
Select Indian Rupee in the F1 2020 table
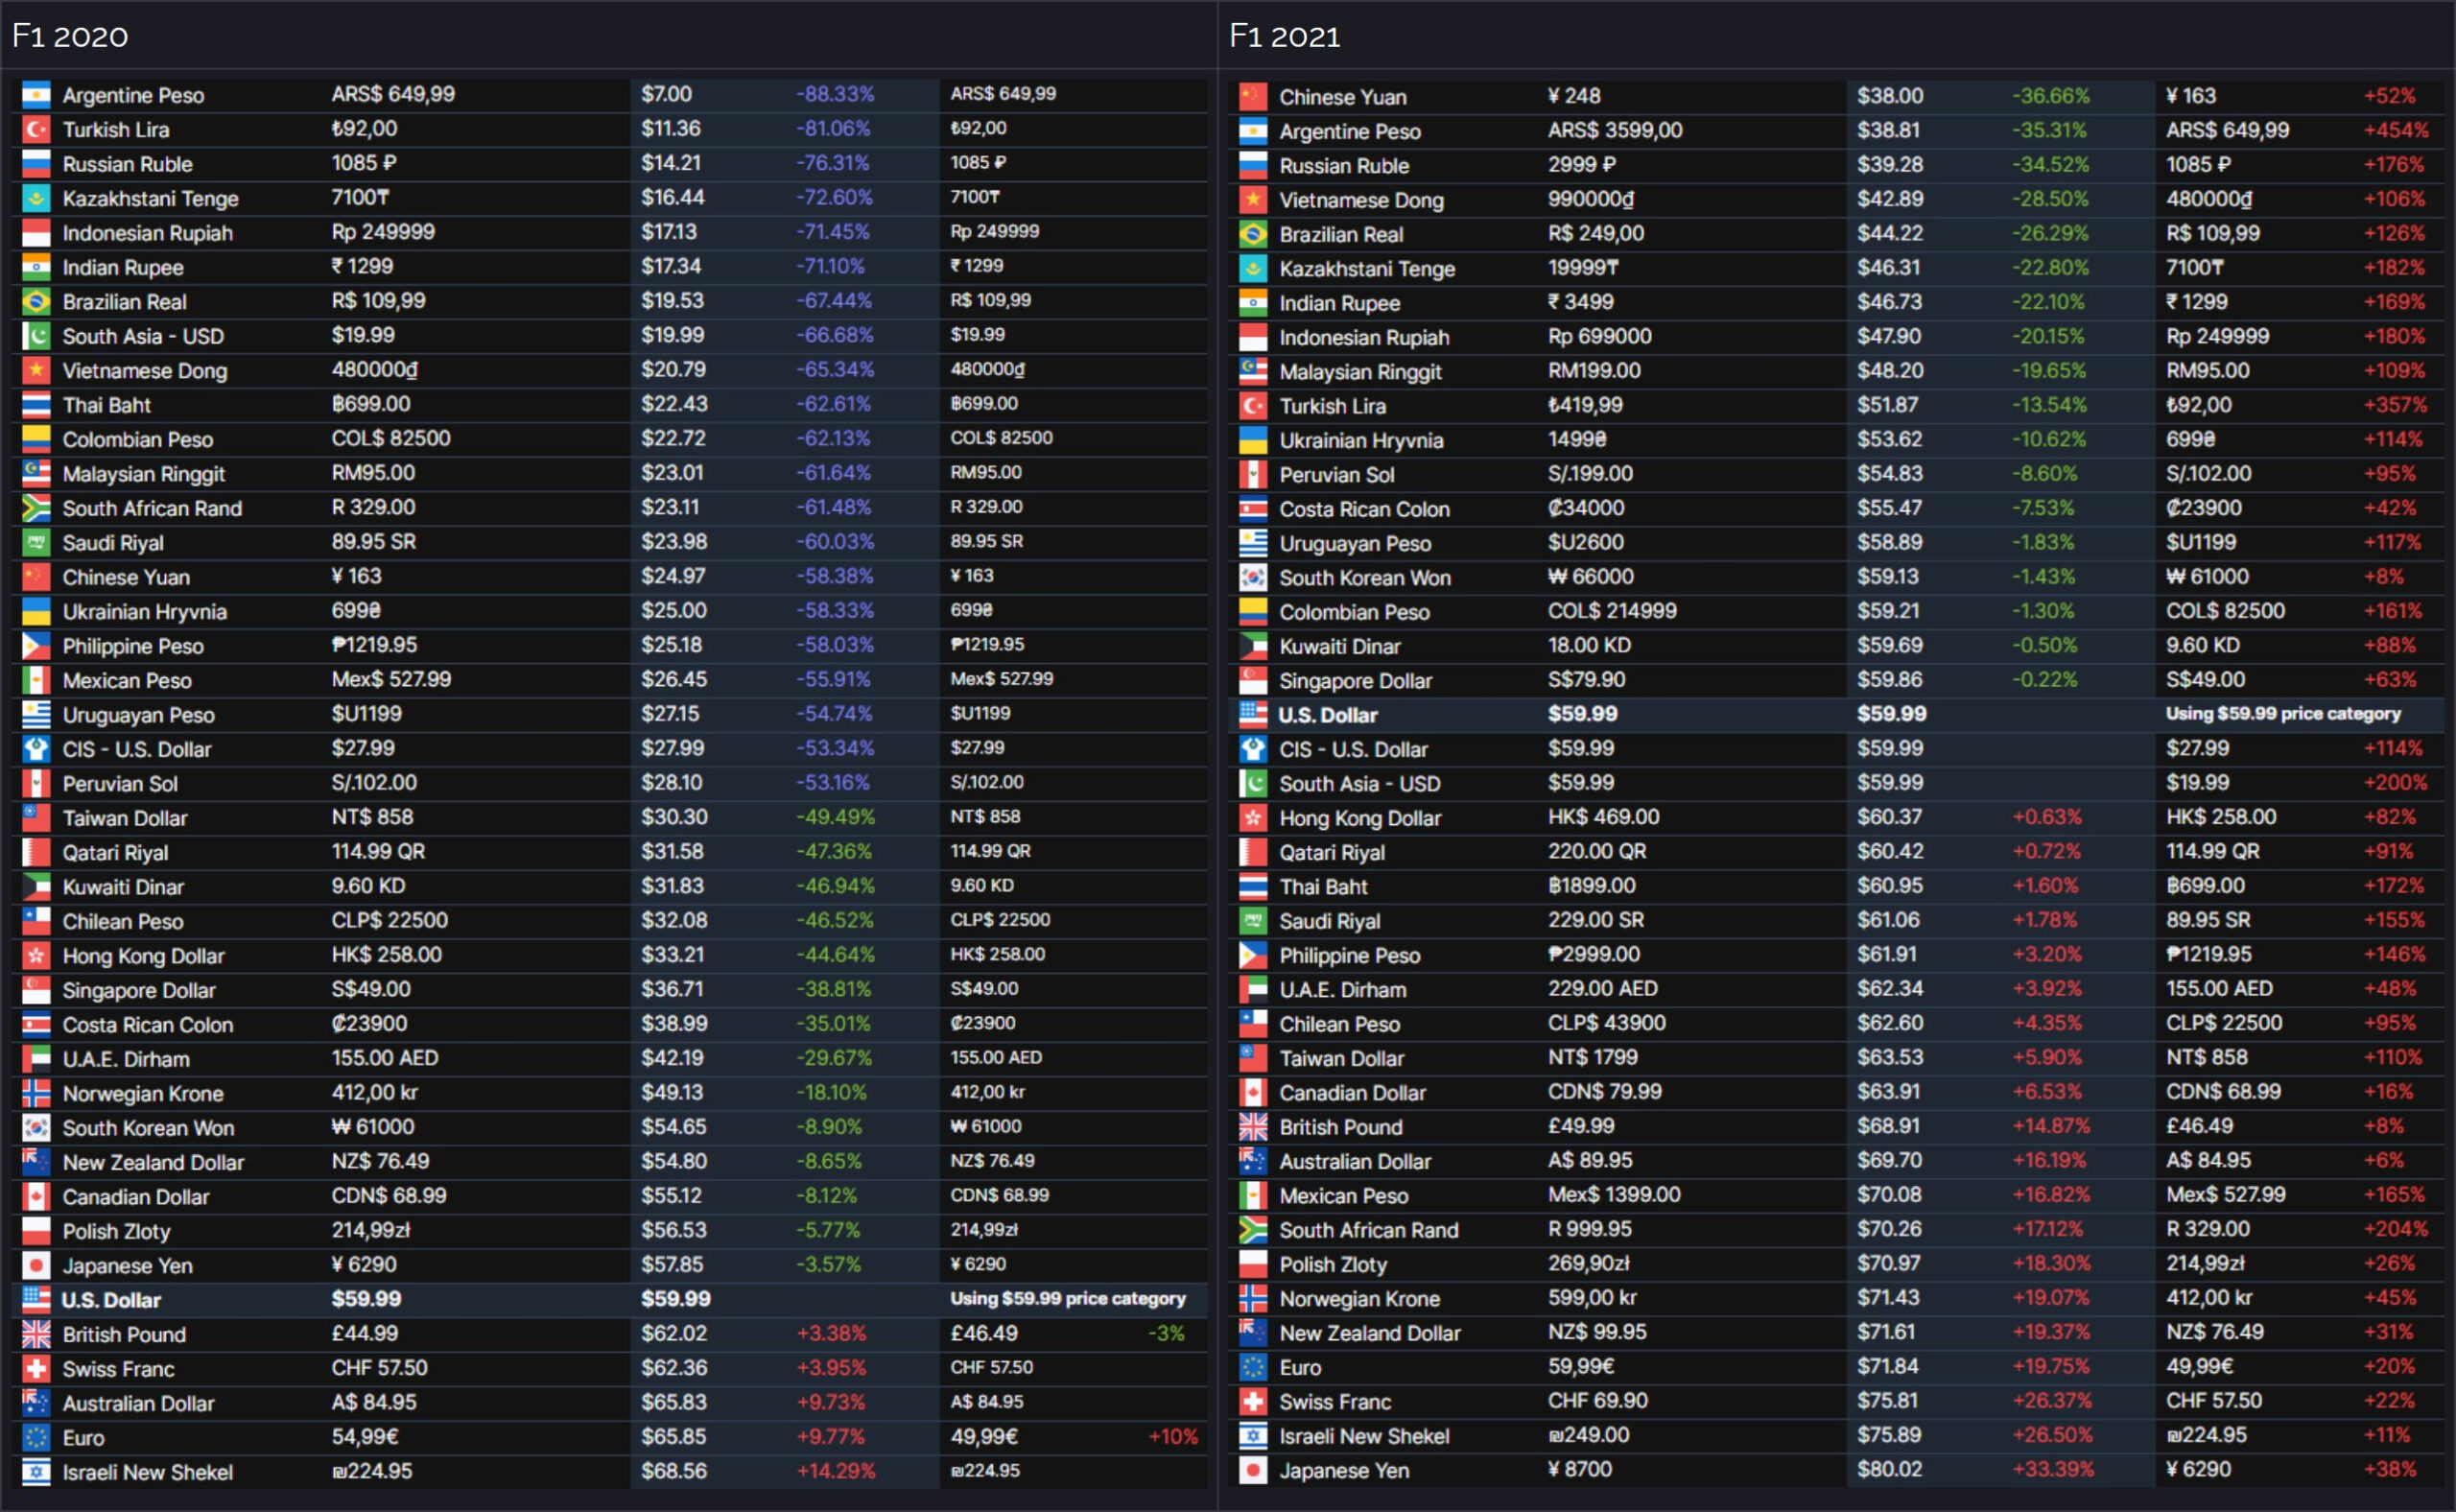pyautogui.click(x=123, y=267)
